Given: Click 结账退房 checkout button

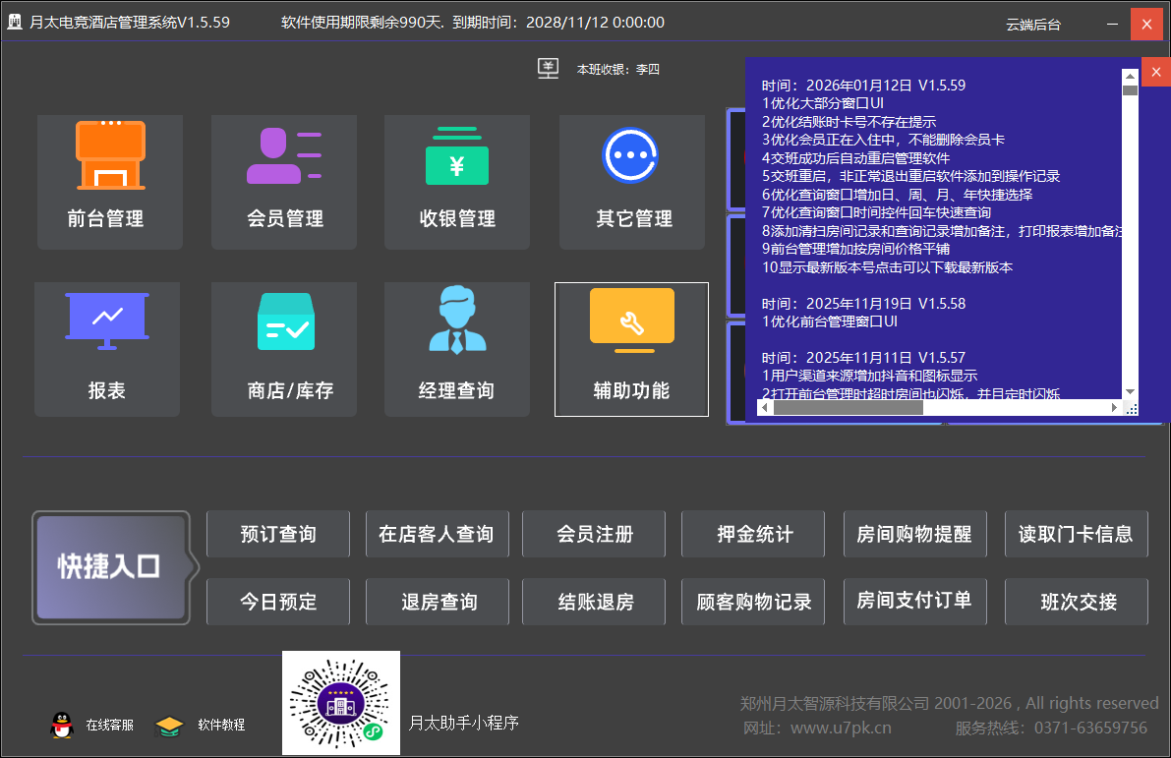Looking at the screenshot, I should tap(595, 602).
